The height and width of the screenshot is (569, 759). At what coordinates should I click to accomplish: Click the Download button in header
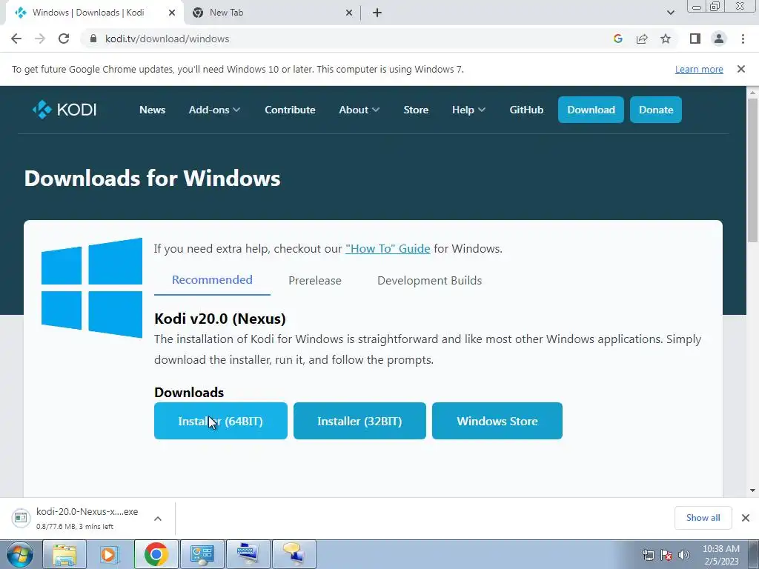pyautogui.click(x=591, y=110)
